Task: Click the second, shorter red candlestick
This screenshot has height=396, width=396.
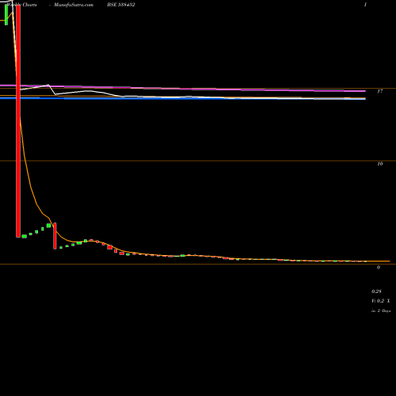Action: (x=55, y=236)
